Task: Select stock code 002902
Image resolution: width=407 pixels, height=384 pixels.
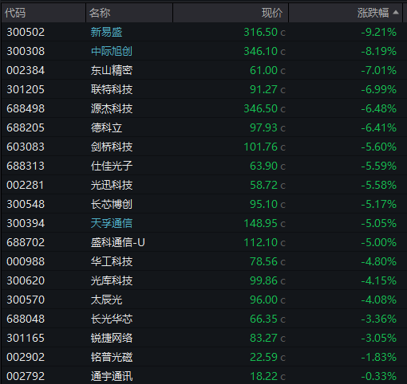Action: click(x=26, y=357)
